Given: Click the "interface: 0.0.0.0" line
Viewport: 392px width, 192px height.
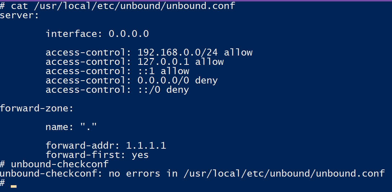Looking at the screenshot, I should 97,34.
